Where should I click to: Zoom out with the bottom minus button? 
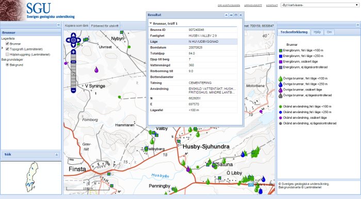click(73, 91)
